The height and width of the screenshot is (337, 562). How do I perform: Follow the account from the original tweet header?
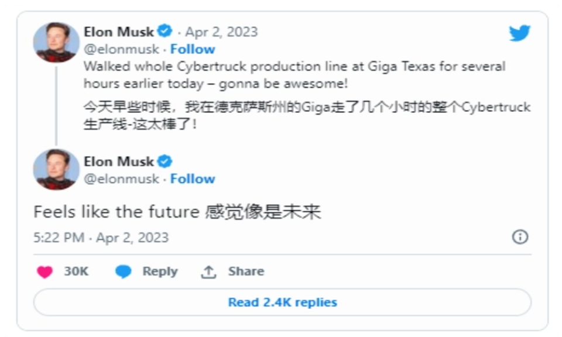tap(193, 49)
